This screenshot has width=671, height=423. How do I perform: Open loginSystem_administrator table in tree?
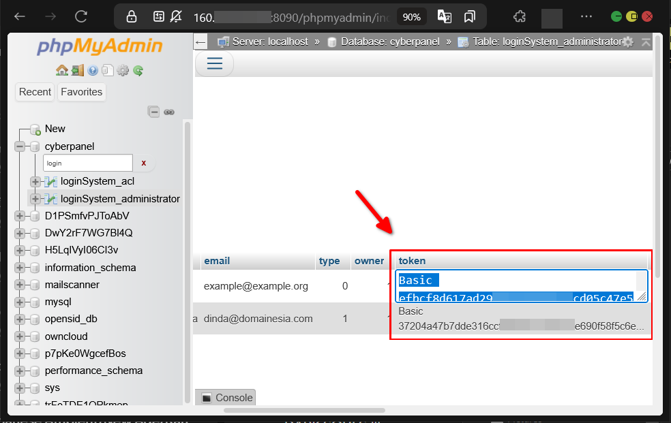(120, 199)
